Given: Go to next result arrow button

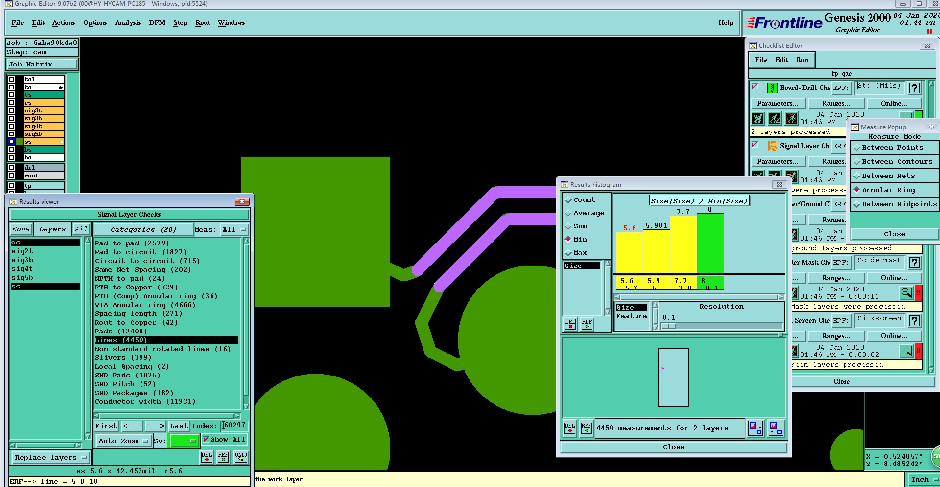Looking at the screenshot, I should tap(156, 426).
